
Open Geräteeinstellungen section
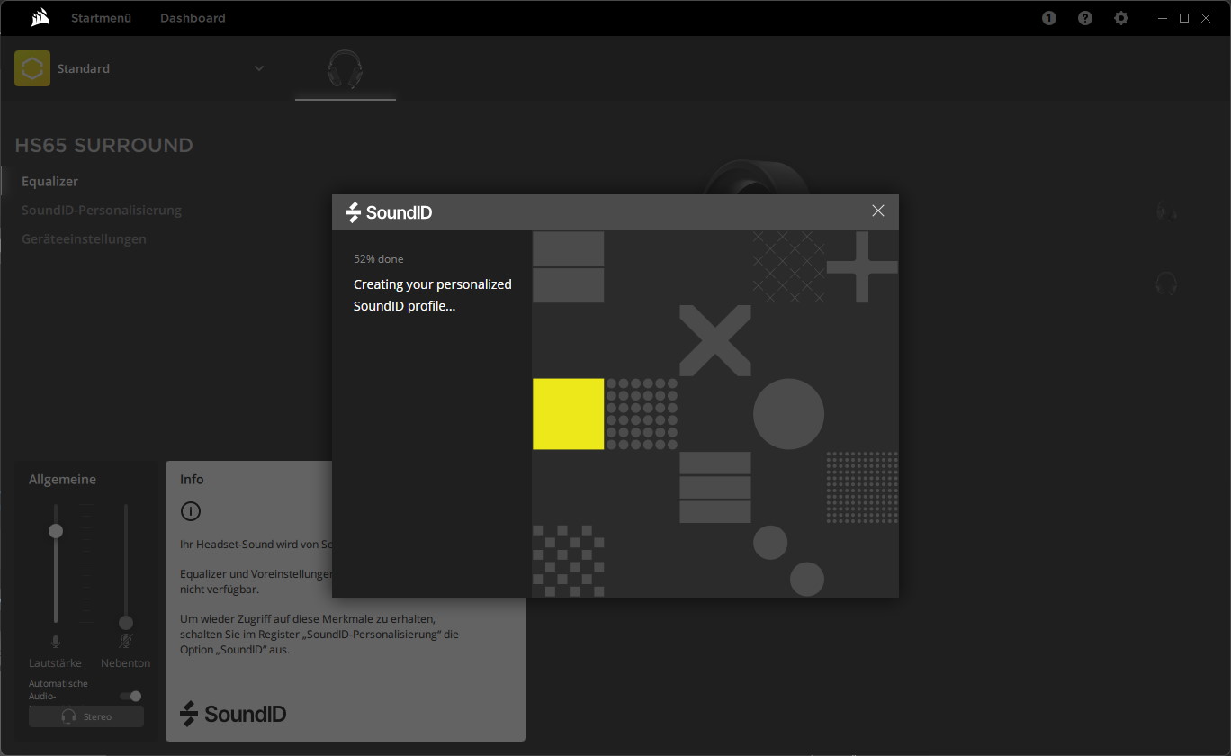84,238
